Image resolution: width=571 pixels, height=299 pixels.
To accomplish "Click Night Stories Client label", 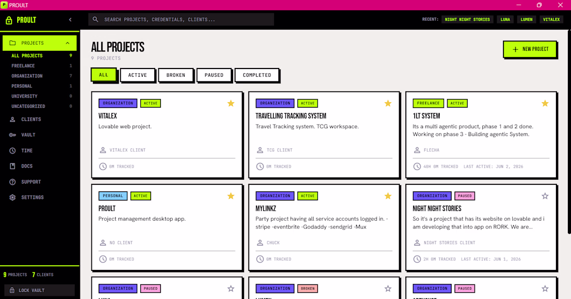I will (450, 242).
